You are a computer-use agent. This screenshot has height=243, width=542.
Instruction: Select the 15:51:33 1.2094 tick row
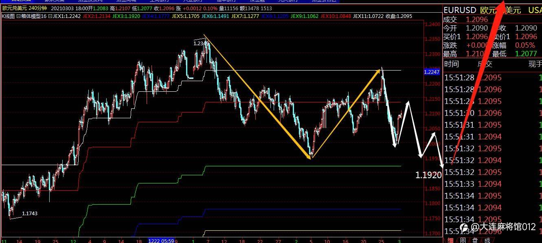click(x=493, y=184)
